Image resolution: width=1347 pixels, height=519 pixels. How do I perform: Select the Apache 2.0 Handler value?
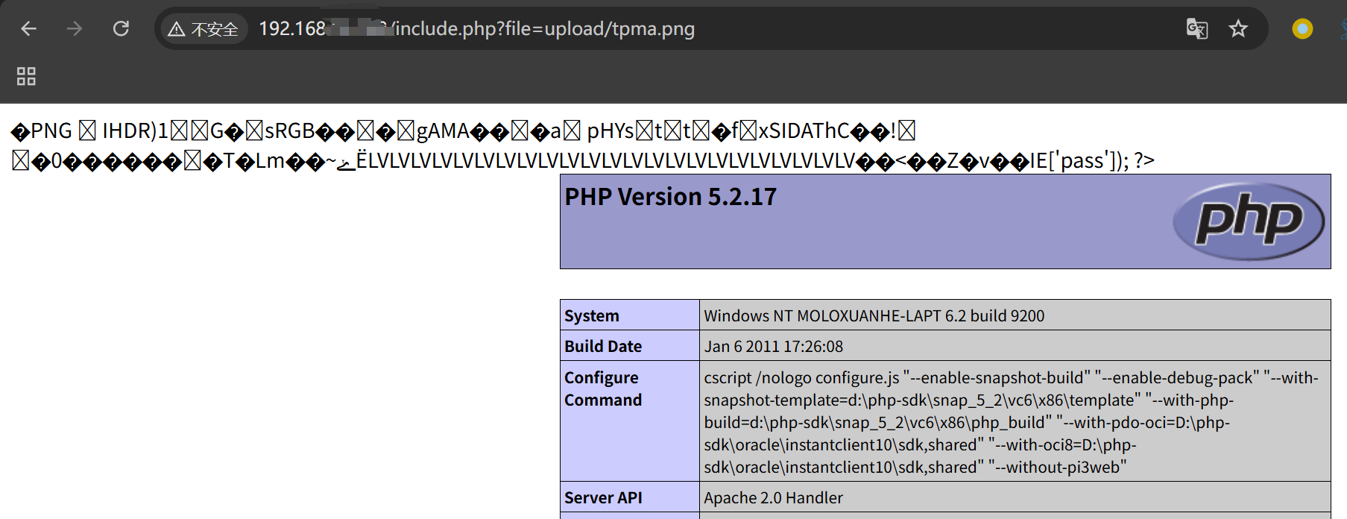point(774,498)
